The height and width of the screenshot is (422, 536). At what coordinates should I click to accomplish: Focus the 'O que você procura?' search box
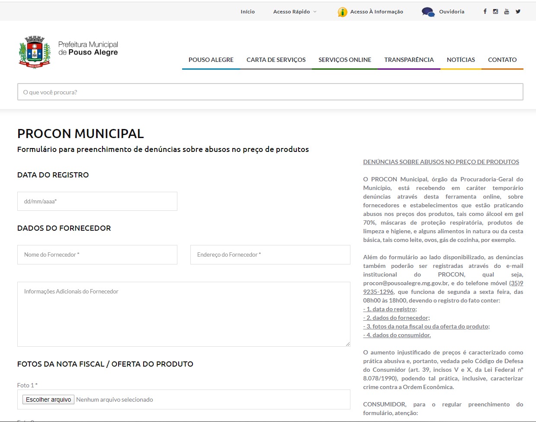(270, 92)
